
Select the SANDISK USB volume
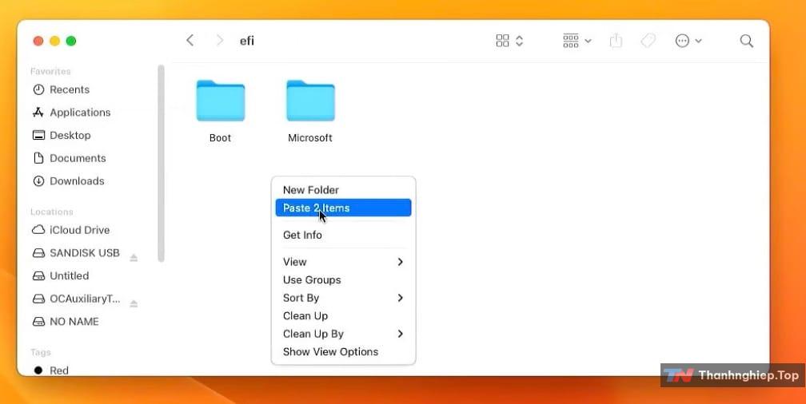pyautogui.click(x=84, y=252)
